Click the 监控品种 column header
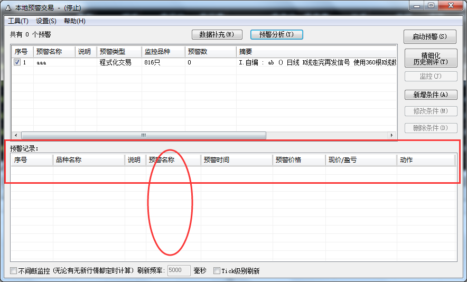The width and height of the screenshot is (467, 282). 164,52
